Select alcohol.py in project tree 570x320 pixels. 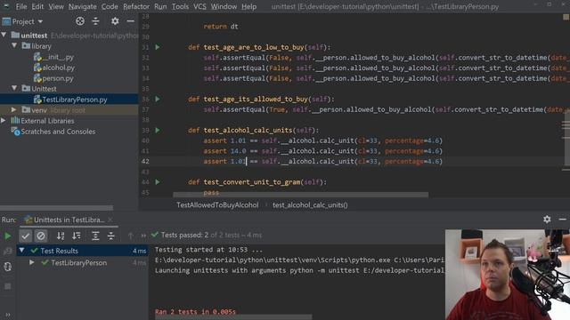pos(54,68)
